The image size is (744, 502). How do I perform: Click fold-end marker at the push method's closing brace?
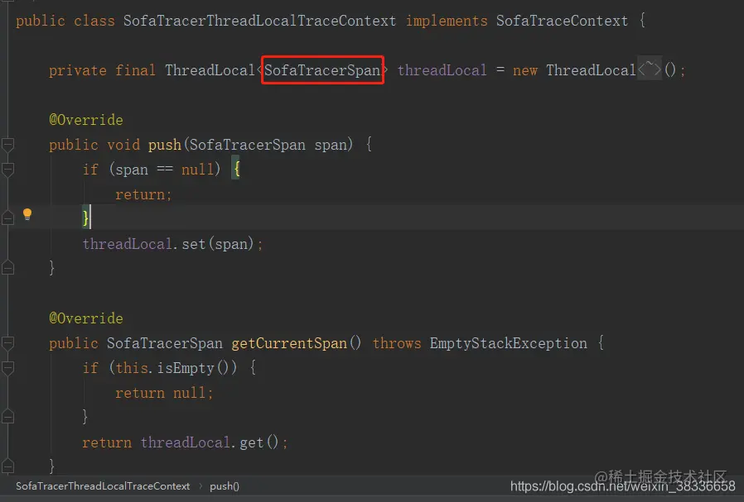pos(7,268)
